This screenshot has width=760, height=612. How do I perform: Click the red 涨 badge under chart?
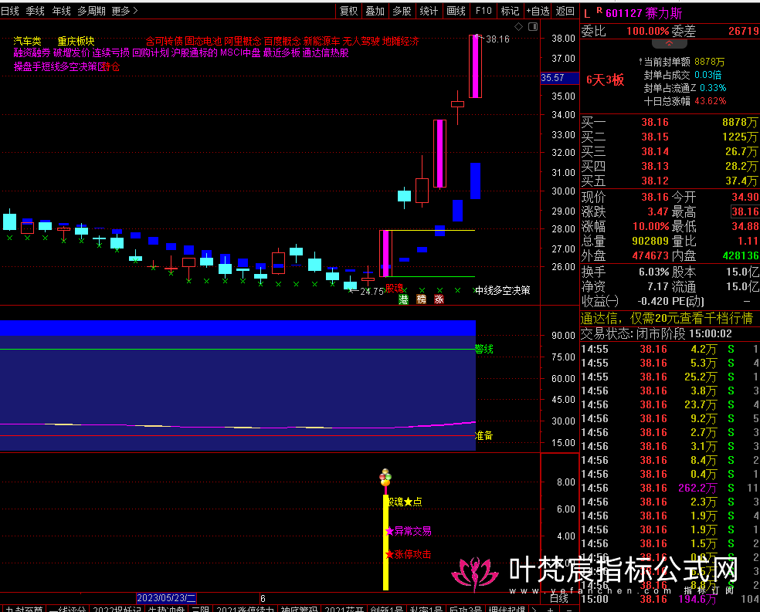point(439,299)
